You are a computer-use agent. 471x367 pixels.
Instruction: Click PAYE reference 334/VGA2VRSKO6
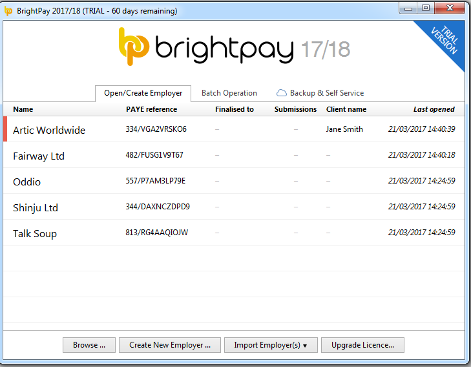point(156,129)
